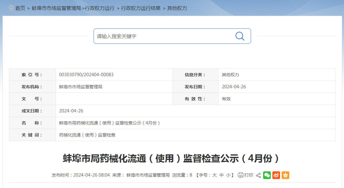
Task: Click publish time 2024-04-26 08:04
Action: point(91,175)
